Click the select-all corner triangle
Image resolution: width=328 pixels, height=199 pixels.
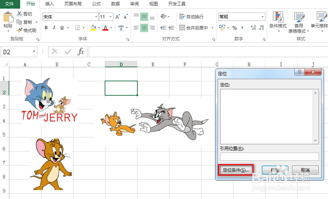tap(6, 64)
